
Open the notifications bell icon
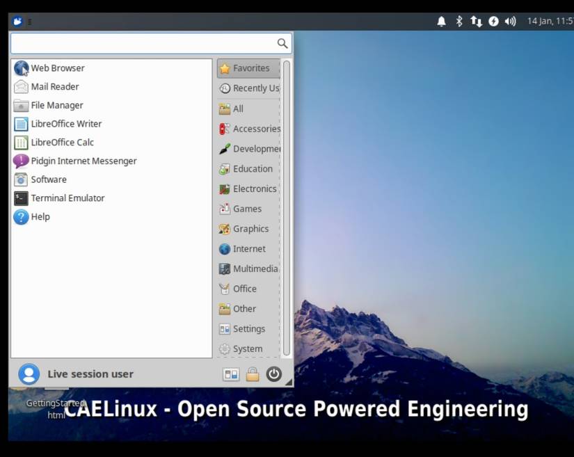[x=442, y=22]
